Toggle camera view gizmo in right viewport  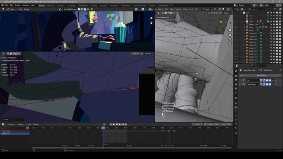point(230,39)
